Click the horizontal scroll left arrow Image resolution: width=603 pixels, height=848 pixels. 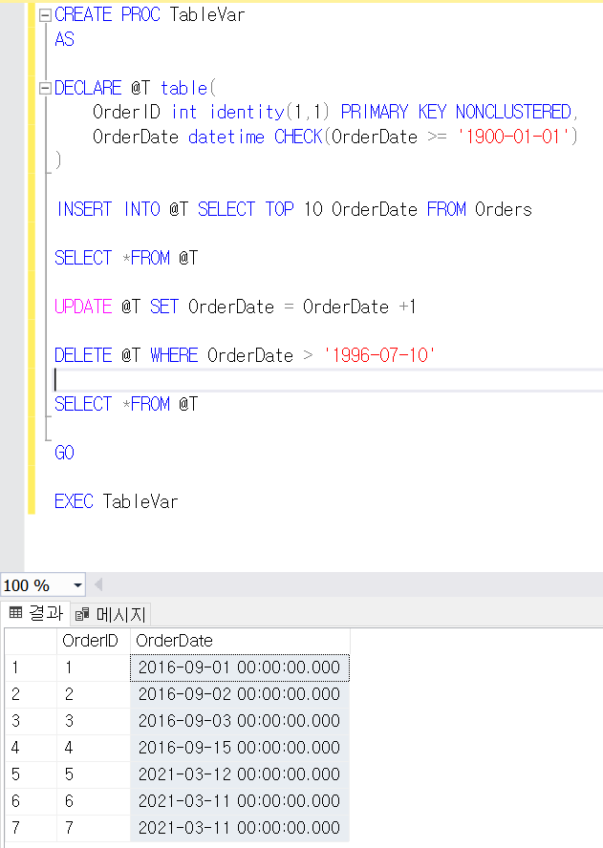point(98,584)
